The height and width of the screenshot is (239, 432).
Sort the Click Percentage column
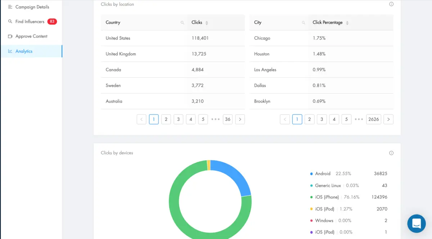pos(347,23)
